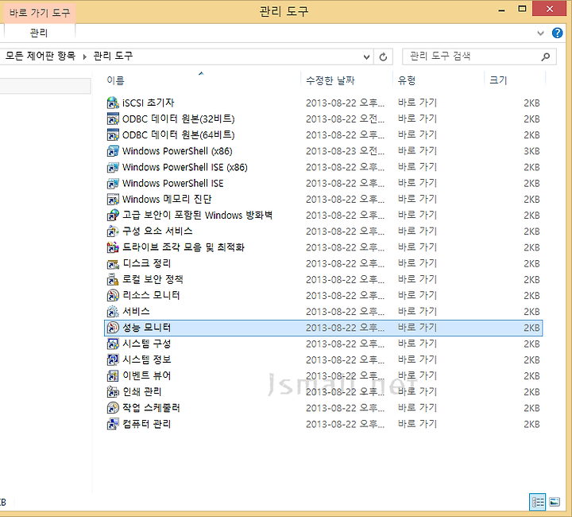Viewport: 572px width, 517px height.
Task: Open the 관리 ribbon tab
Action: [39, 33]
